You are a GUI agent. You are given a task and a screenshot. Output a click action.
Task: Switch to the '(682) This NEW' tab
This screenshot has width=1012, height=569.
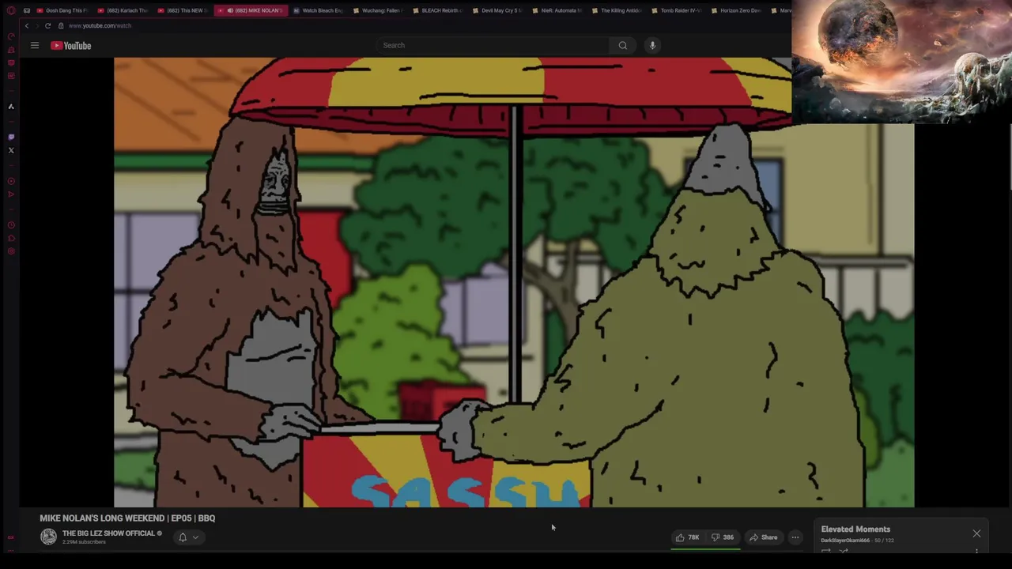click(x=183, y=10)
